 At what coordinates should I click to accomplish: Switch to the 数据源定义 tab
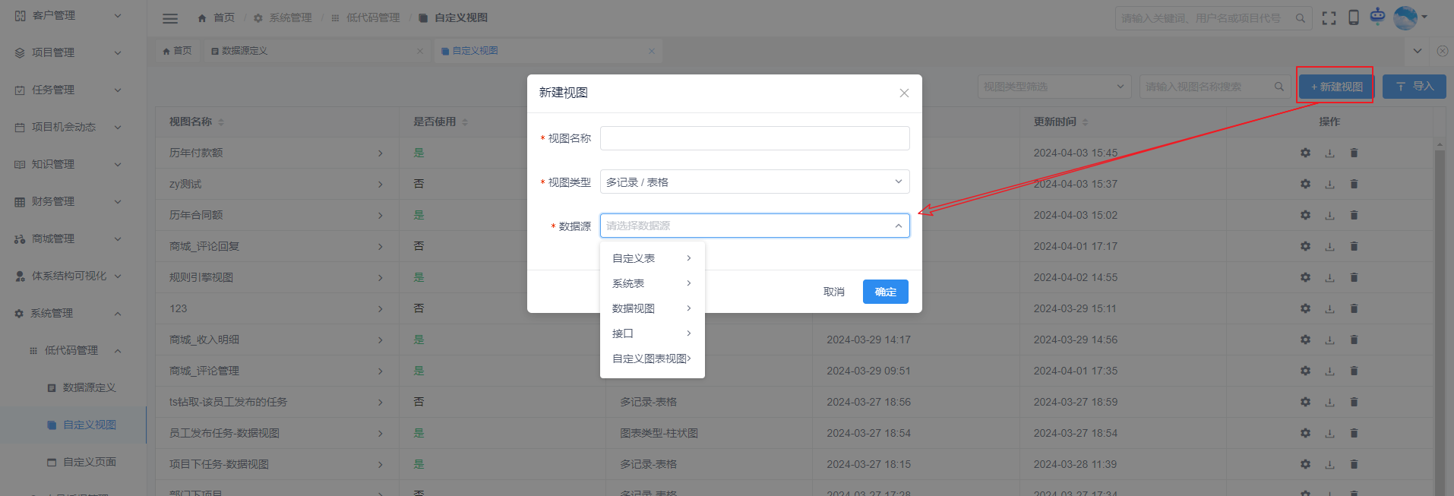coord(316,51)
